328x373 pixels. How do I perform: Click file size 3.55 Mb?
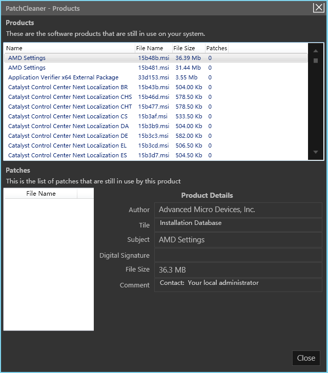click(187, 77)
